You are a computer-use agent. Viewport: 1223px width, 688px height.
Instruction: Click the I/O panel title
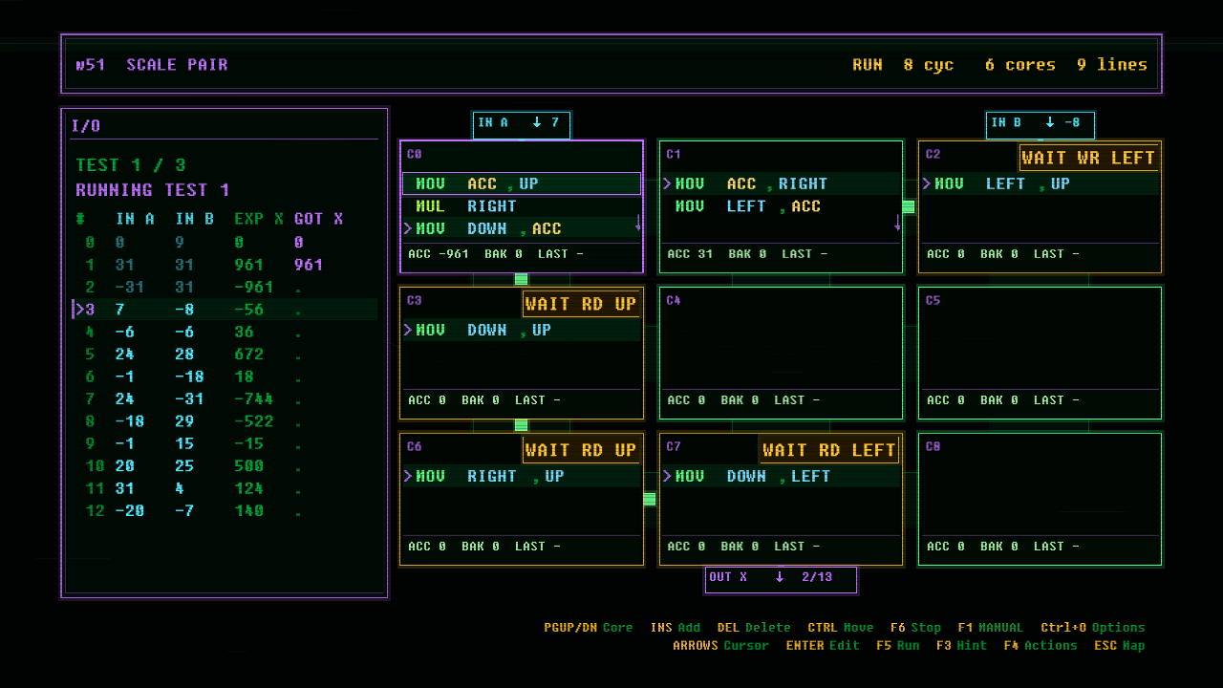(86, 126)
